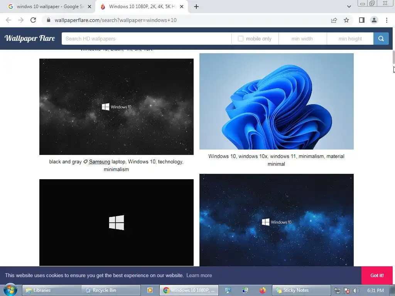The height and width of the screenshot is (296, 395).
Task: Select the Chrome Windows 10 1080P taskbar button
Action: 189,290
